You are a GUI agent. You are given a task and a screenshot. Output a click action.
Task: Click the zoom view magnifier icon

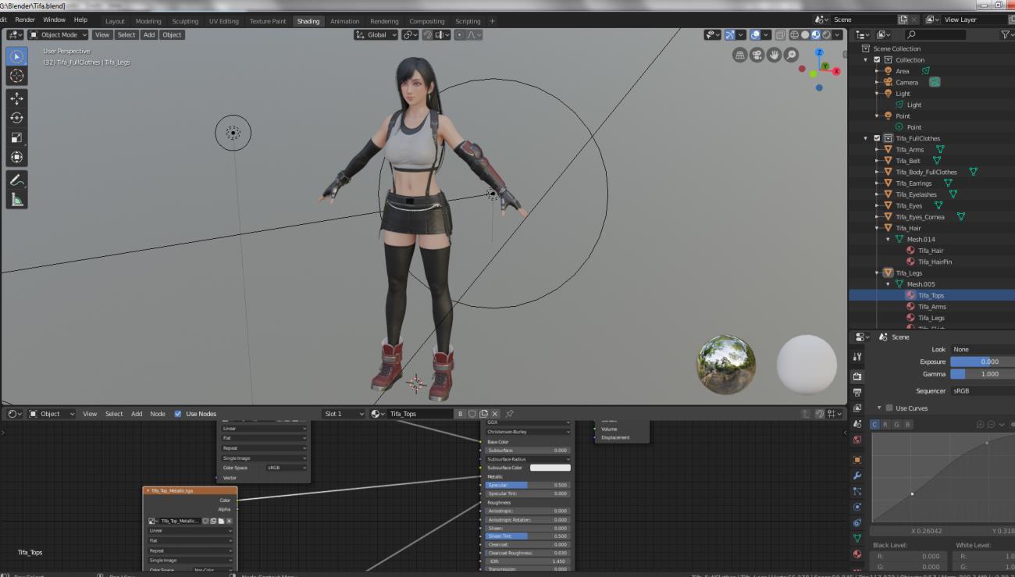[792, 55]
